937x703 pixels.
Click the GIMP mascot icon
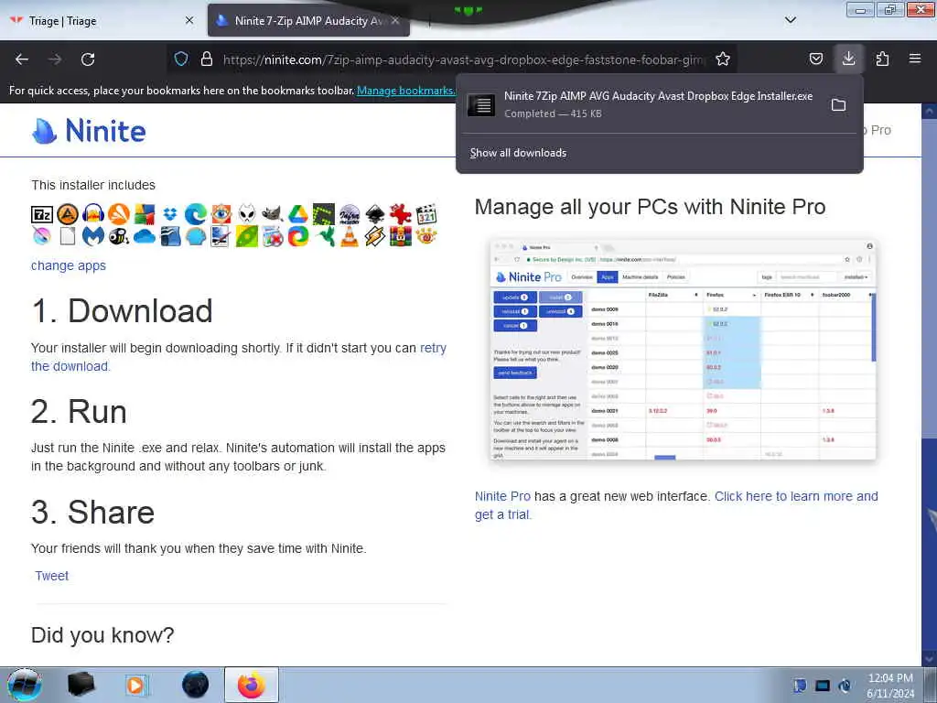click(x=273, y=214)
